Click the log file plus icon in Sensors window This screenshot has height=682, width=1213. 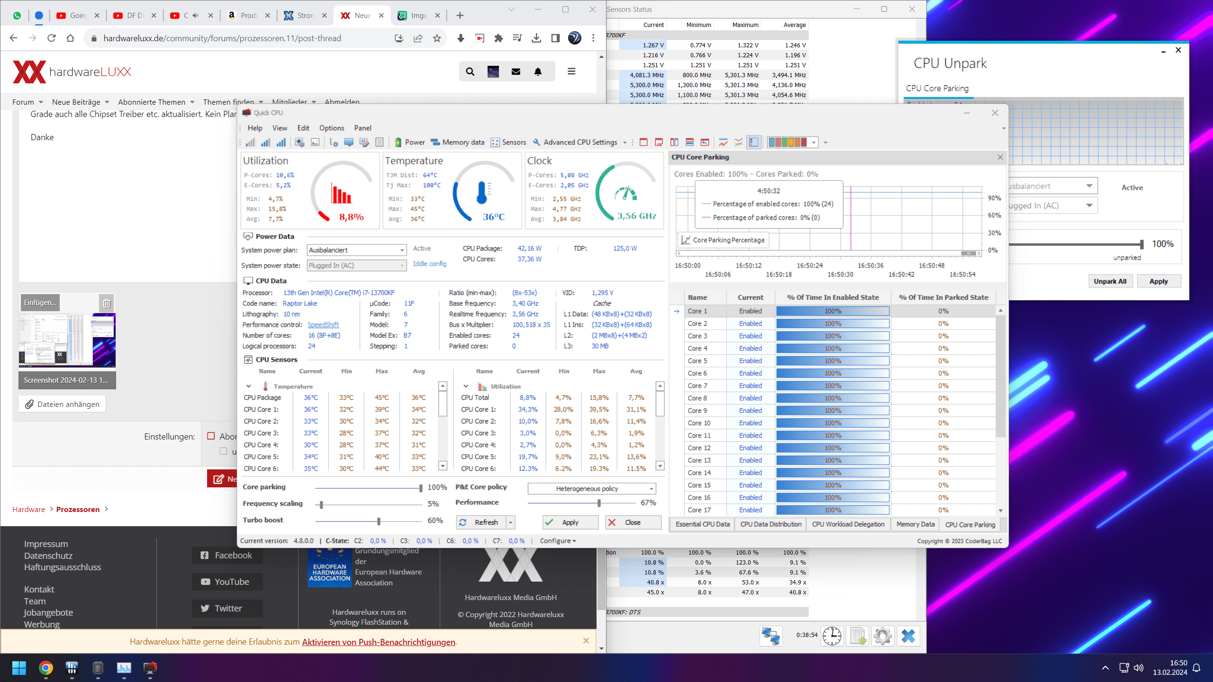coord(858,636)
